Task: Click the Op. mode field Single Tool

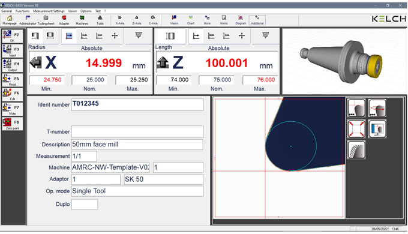Action: tap(137, 191)
